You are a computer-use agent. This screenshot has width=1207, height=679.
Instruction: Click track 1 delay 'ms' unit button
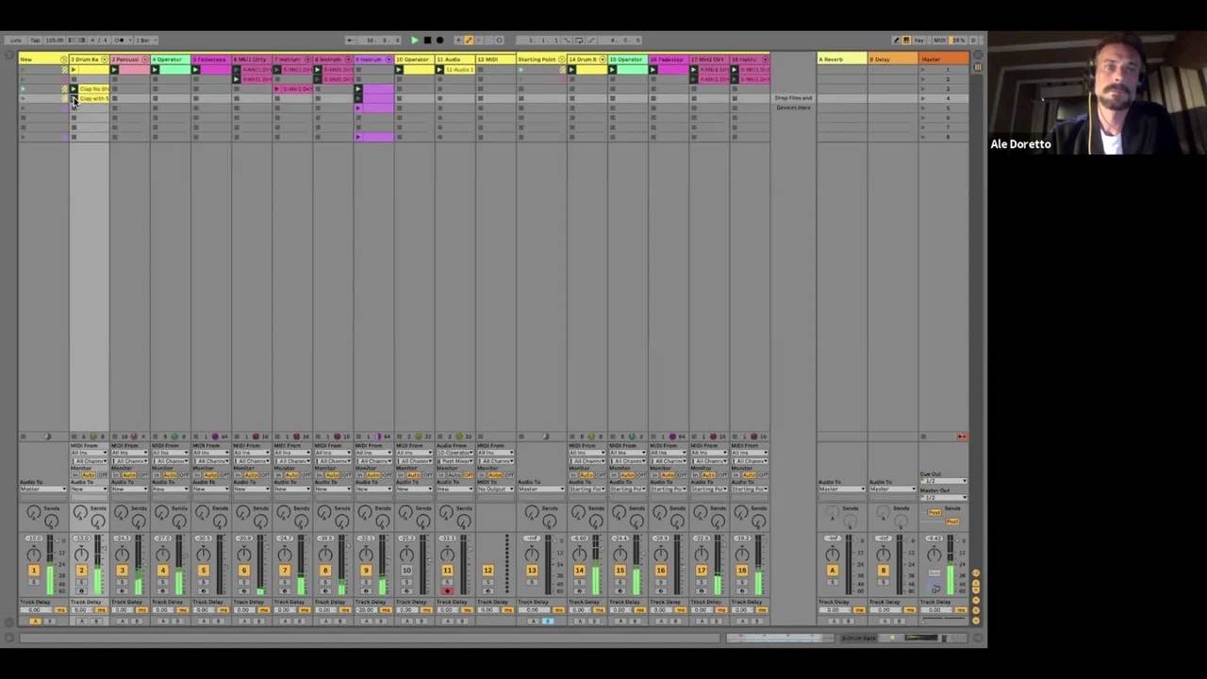point(61,610)
